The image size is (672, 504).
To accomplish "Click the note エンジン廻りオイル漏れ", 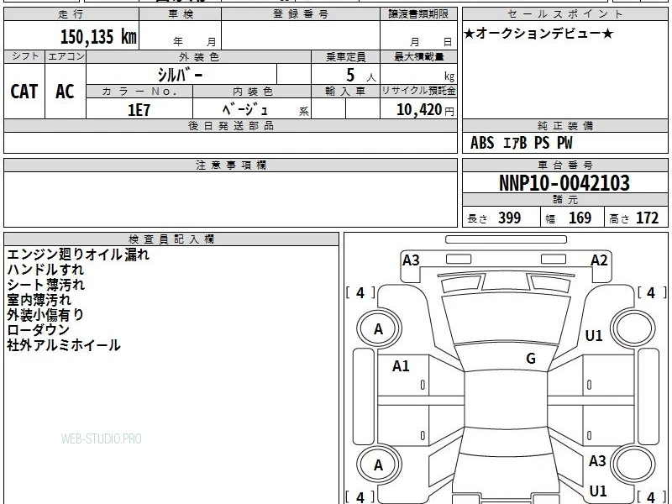I will [78, 255].
